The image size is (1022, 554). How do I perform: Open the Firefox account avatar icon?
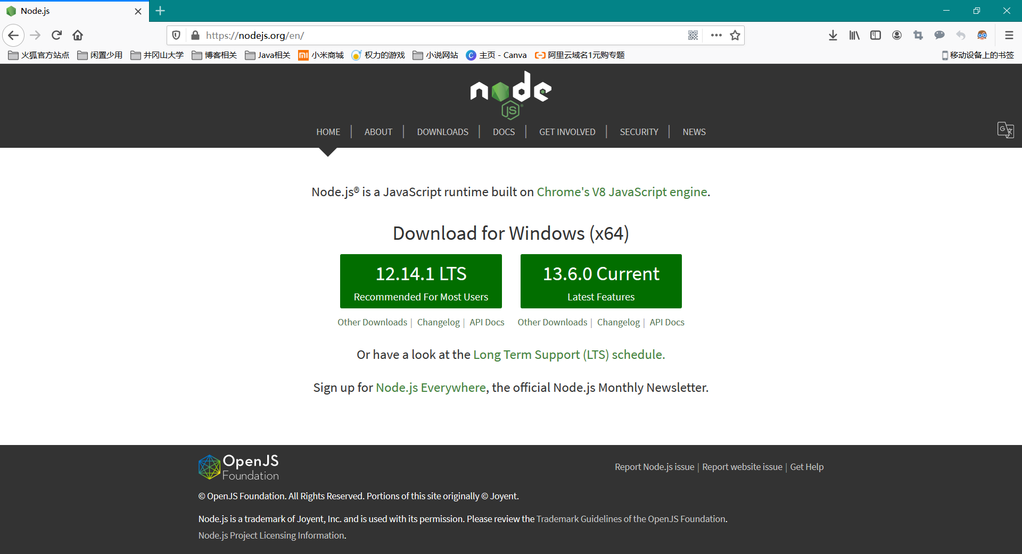click(x=897, y=35)
